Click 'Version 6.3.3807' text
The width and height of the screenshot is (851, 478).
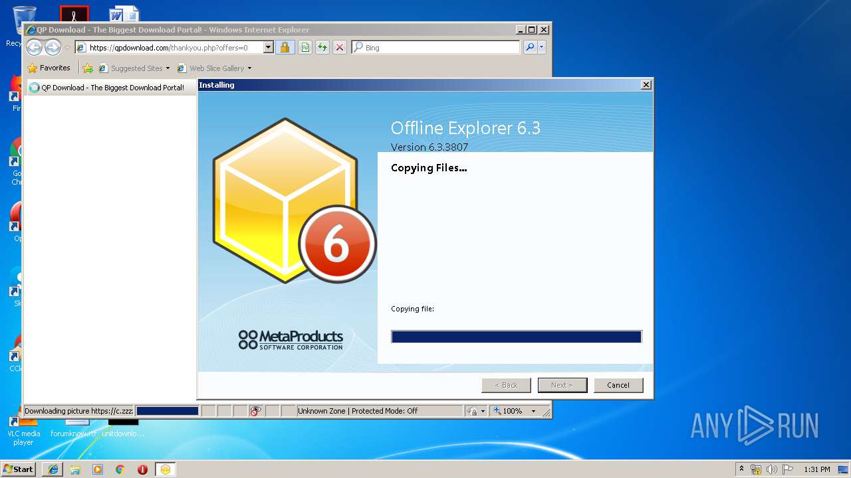pos(429,147)
